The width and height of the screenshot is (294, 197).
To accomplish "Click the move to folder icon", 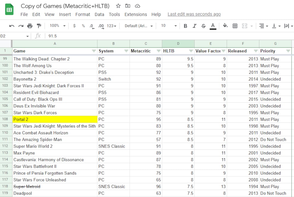I will tap(128, 6).
